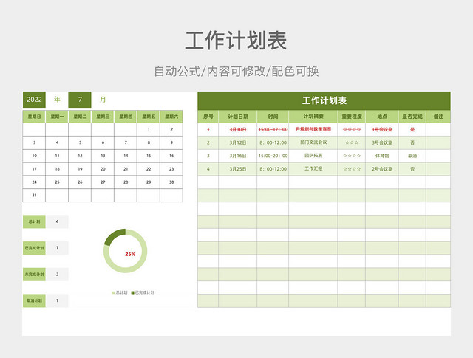473x358 pixels.
Task: Select calendar day 30
Action: [x=171, y=182]
